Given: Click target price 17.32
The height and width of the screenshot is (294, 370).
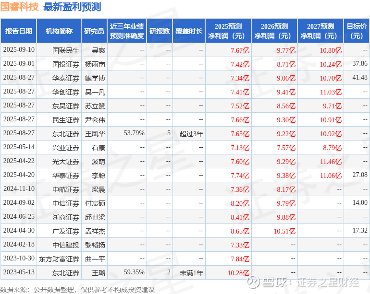Looking at the screenshot, I should tap(360, 230).
